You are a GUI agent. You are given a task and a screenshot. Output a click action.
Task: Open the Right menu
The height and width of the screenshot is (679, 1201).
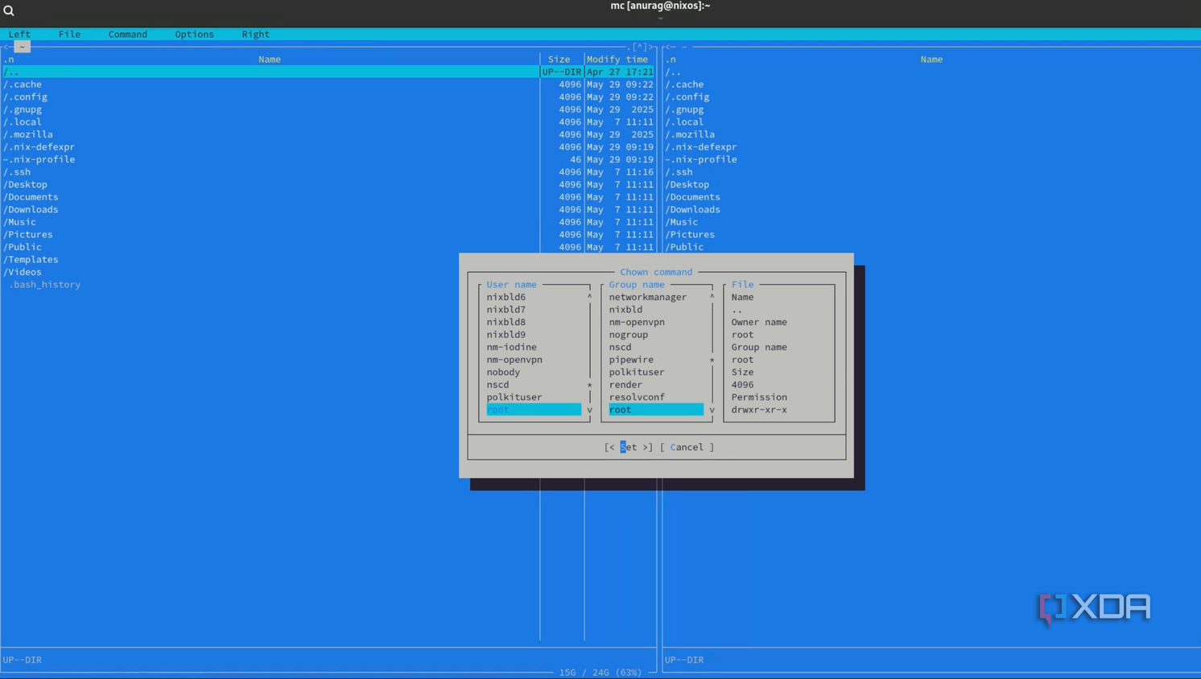point(256,35)
